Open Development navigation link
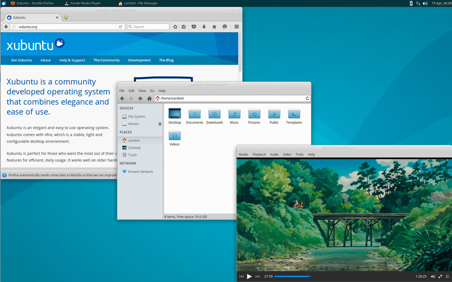The height and width of the screenshot is (282, 452). [139, 60]
